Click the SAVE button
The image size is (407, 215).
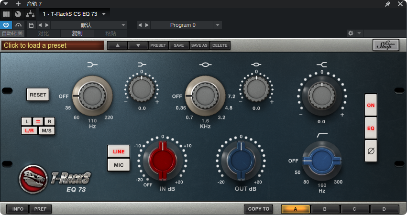(x=178, y=45)
